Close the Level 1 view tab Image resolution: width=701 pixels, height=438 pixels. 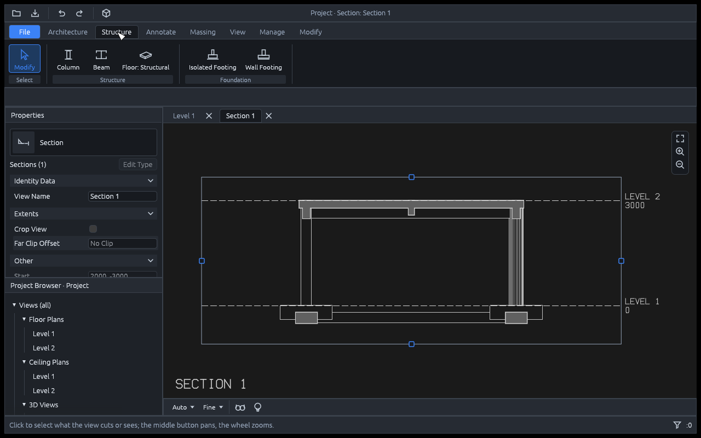pos(209,116)
